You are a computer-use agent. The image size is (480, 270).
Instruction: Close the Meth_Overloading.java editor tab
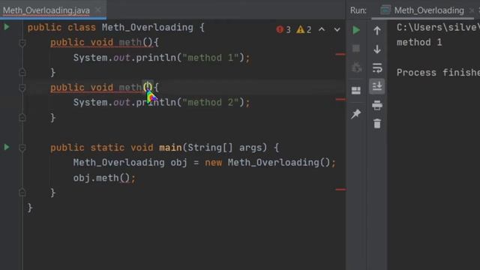pyautogui.click(x=98, y=10)
